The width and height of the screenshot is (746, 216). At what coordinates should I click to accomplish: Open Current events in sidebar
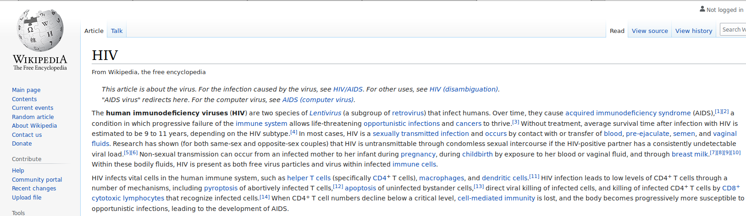point(33,108)
